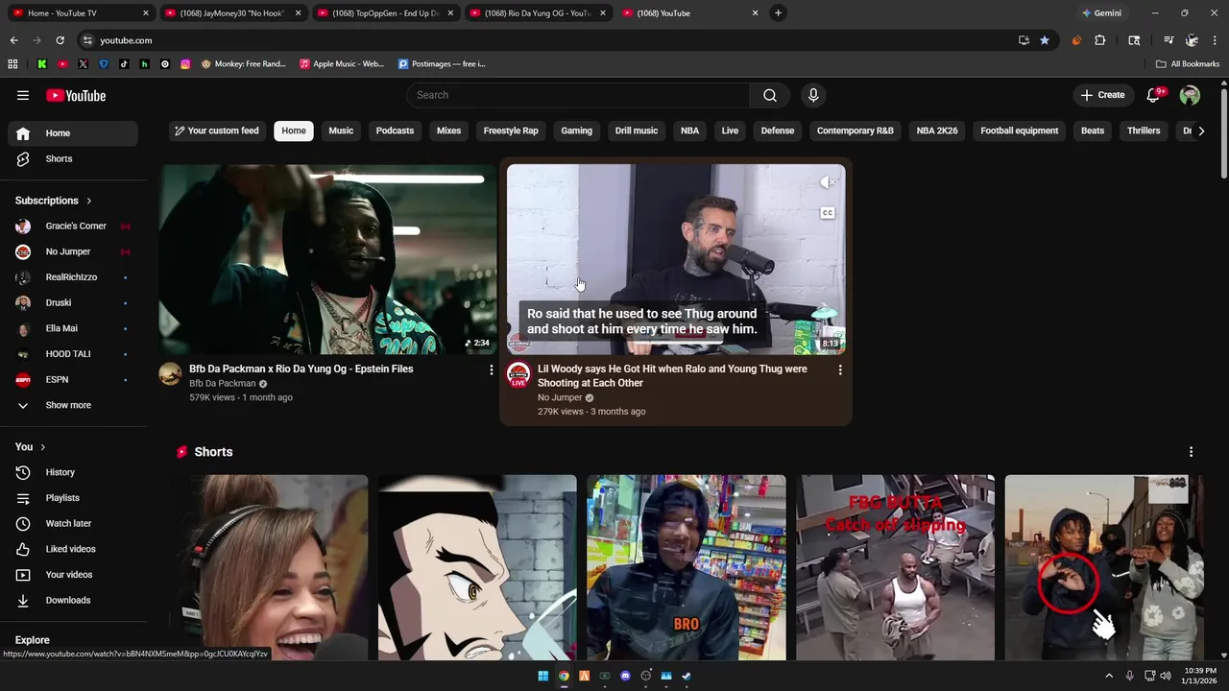Viewport: 1229px width, 691px height.
Task: Open the YouTube hamburger guide menu
Action: coord(23,95)
